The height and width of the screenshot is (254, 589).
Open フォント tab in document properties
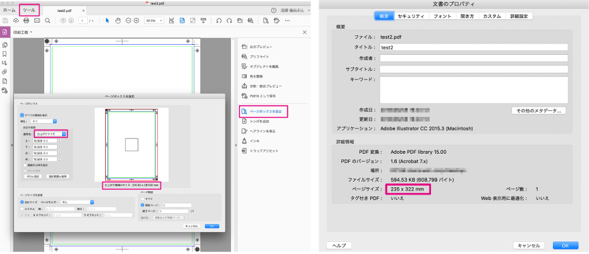442,16
